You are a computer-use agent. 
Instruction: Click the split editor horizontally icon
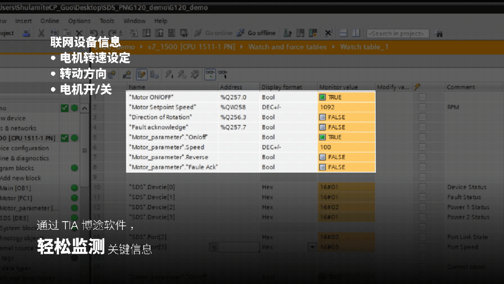(x=343, y=33)
